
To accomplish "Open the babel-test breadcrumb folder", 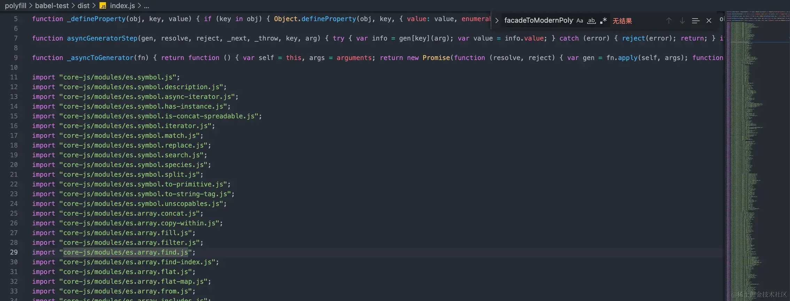I will tap(52, 6).
